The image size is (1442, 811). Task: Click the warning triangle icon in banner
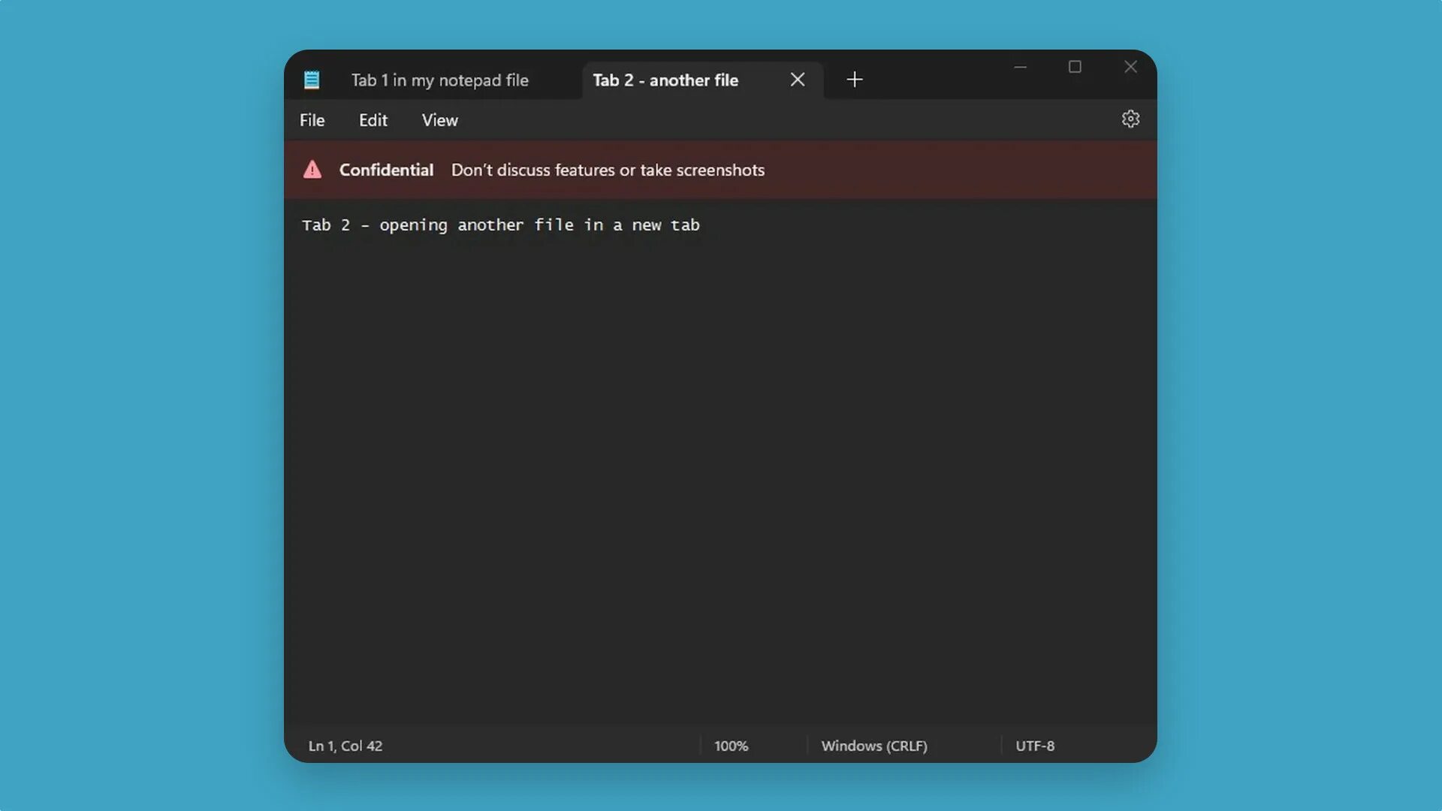pyautogui.click(x=313, y=168)
